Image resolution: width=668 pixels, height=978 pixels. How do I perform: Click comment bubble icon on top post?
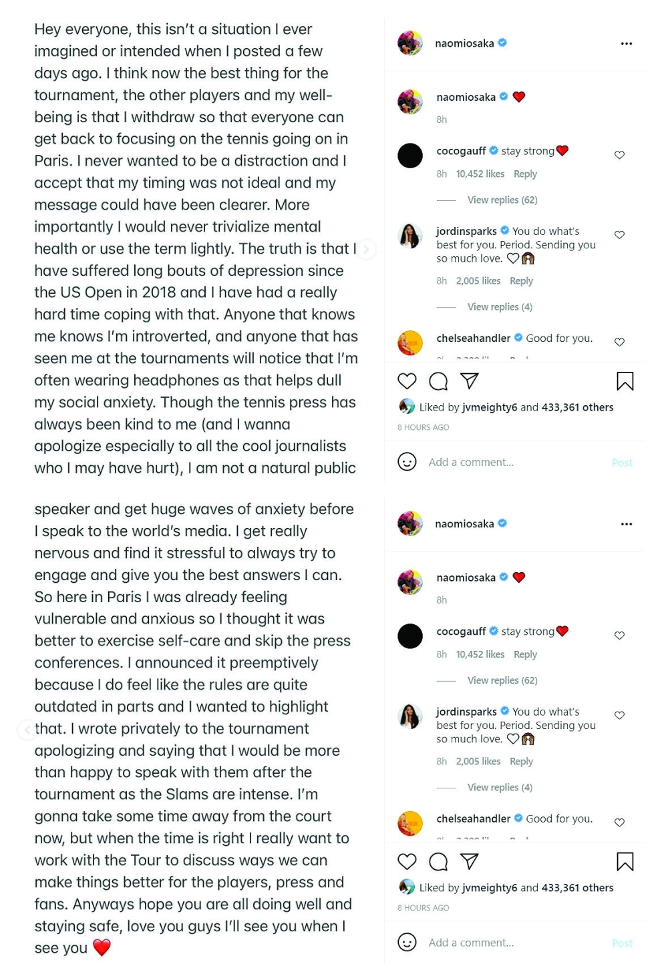coord(438,381)
